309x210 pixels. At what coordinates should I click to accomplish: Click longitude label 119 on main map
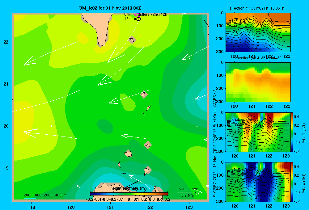click(32, 207)
